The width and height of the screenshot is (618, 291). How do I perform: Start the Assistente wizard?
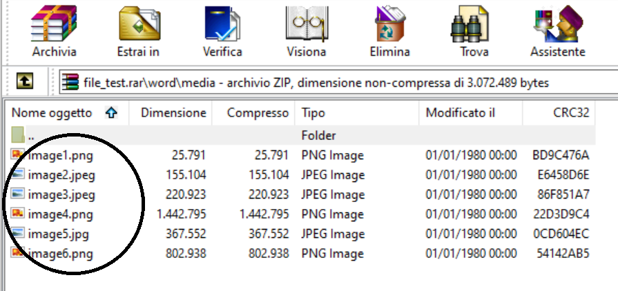coord(558,31)
